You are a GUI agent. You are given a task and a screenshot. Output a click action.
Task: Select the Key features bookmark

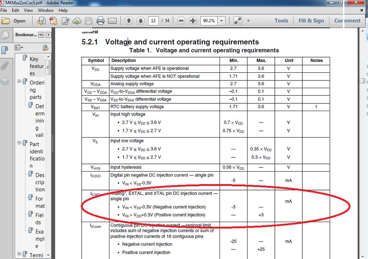coord(36,66)
